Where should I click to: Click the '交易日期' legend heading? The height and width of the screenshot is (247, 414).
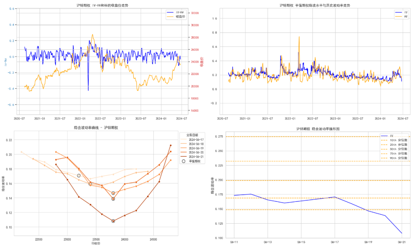(192, 135)
